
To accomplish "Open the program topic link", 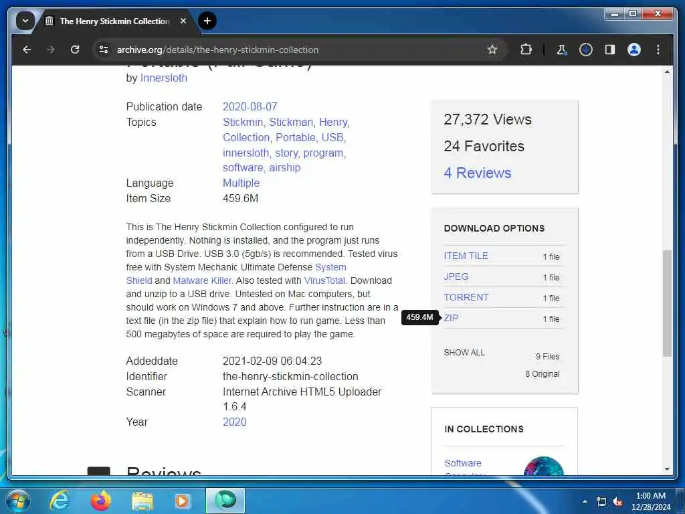I will click(x=323, y=153).
